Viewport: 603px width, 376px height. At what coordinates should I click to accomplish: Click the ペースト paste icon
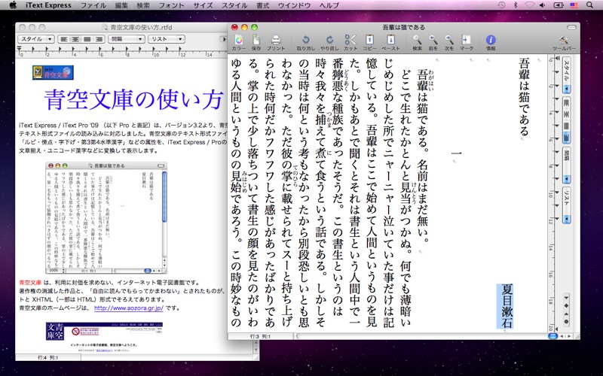coord(390,40)
